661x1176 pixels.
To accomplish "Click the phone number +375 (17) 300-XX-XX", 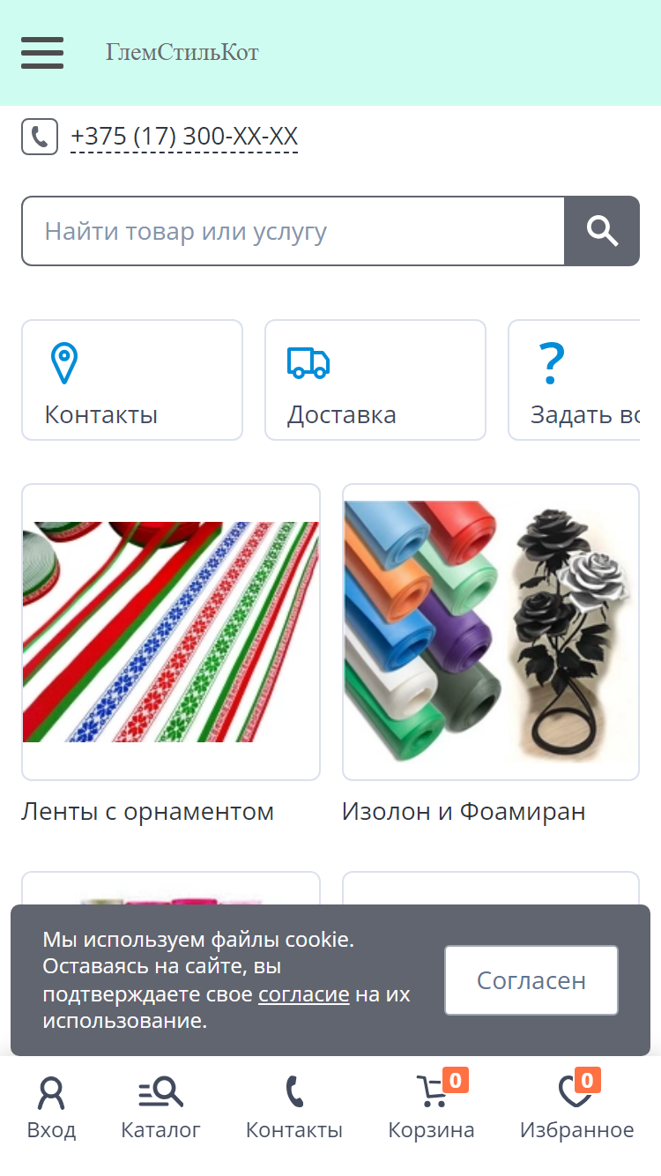I will tap(184, 137).
